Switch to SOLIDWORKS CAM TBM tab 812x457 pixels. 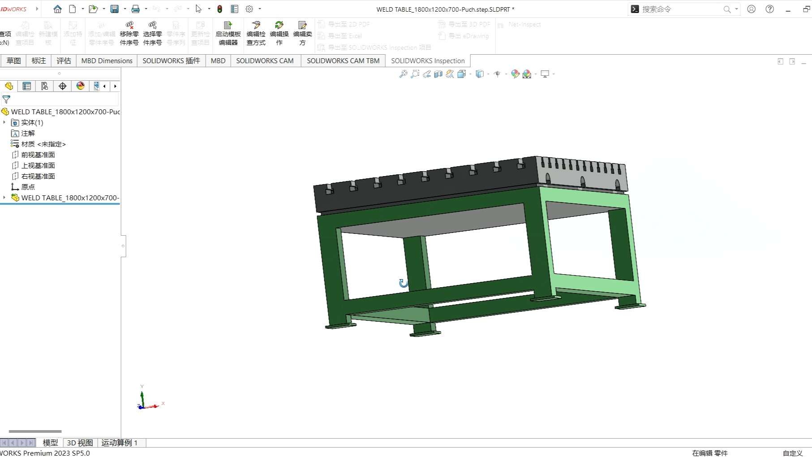[x=343, y=60]
